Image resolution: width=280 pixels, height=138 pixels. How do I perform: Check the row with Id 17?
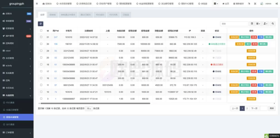pos(41,71)
